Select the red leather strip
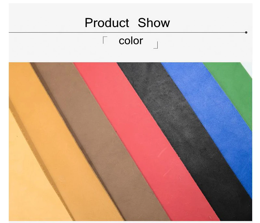 tap(141, 133)
